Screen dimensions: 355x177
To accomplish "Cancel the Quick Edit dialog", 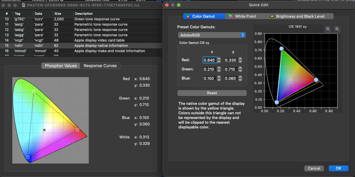I will pos(314,168).
